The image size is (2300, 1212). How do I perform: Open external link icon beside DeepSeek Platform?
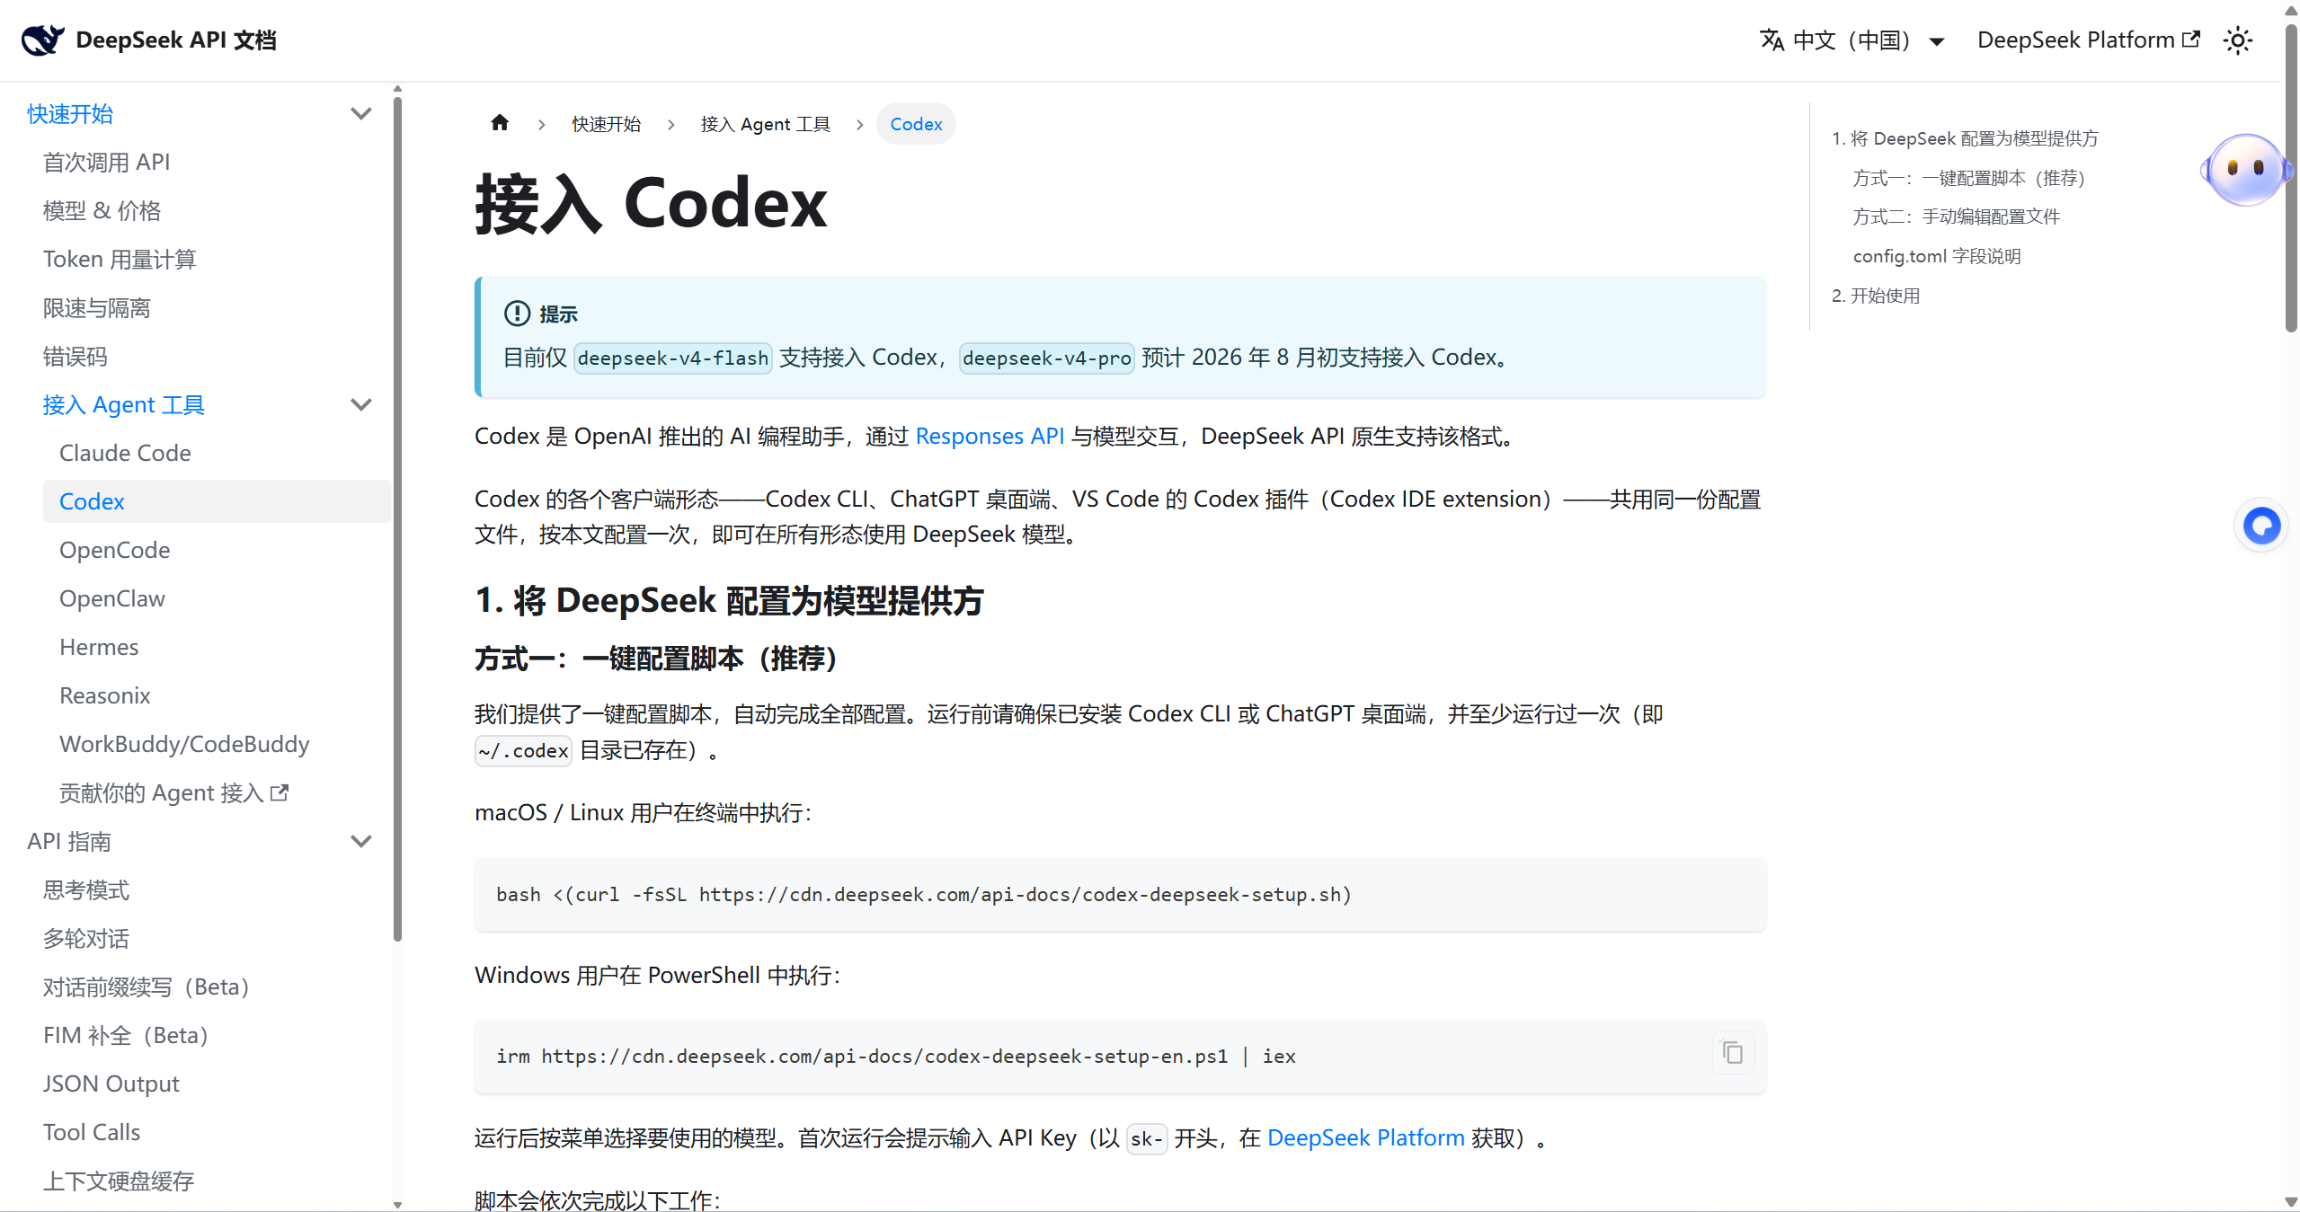[x=2191, y=40]
